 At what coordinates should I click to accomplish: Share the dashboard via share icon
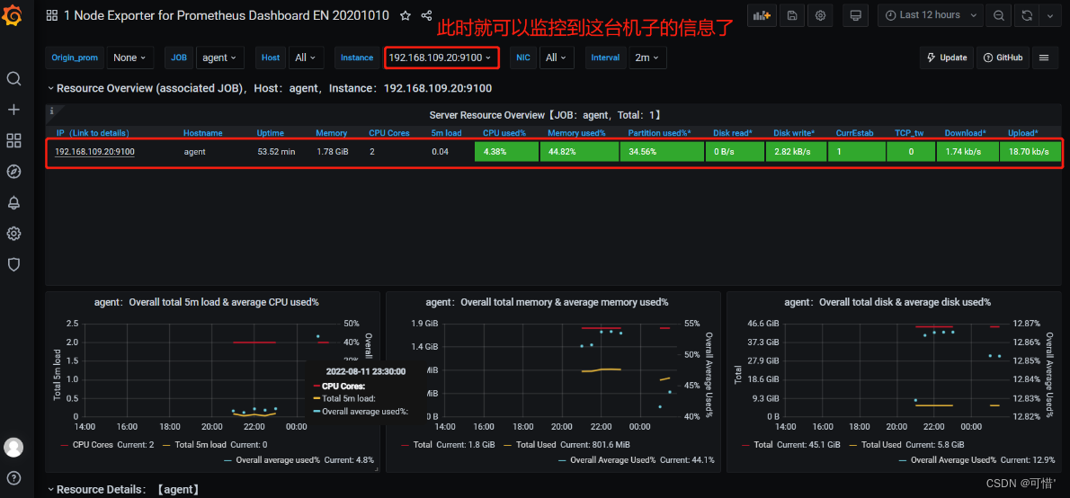tap(426, 15)
